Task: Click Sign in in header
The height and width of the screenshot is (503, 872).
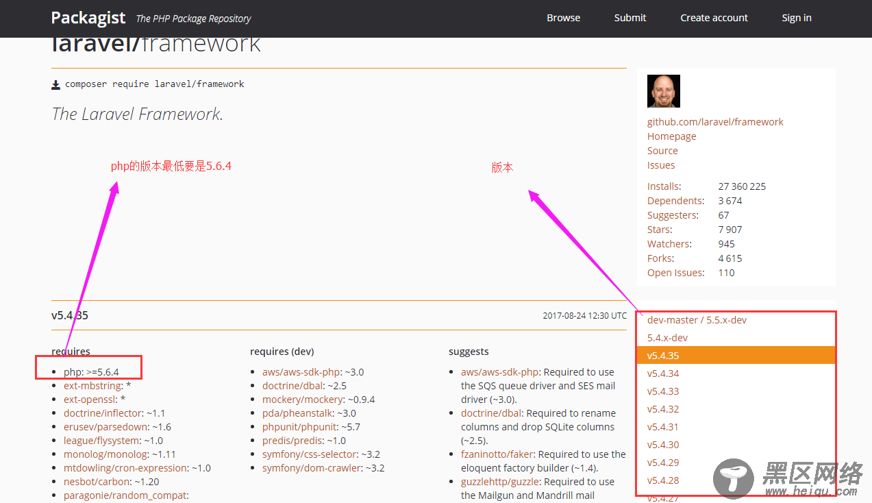Action: (797, 18)
